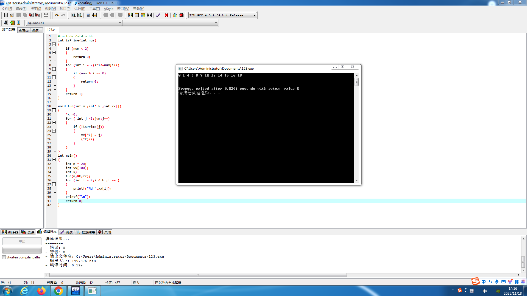This screenshot has width=527, height=296.
Task: Collapse the code fold at line 5
Action: point(54,53)
